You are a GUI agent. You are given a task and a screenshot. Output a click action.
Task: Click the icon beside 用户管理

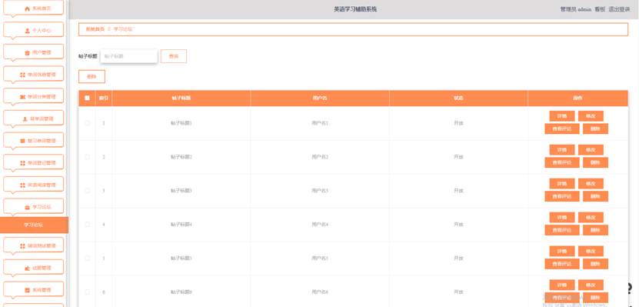pos(27,52)
